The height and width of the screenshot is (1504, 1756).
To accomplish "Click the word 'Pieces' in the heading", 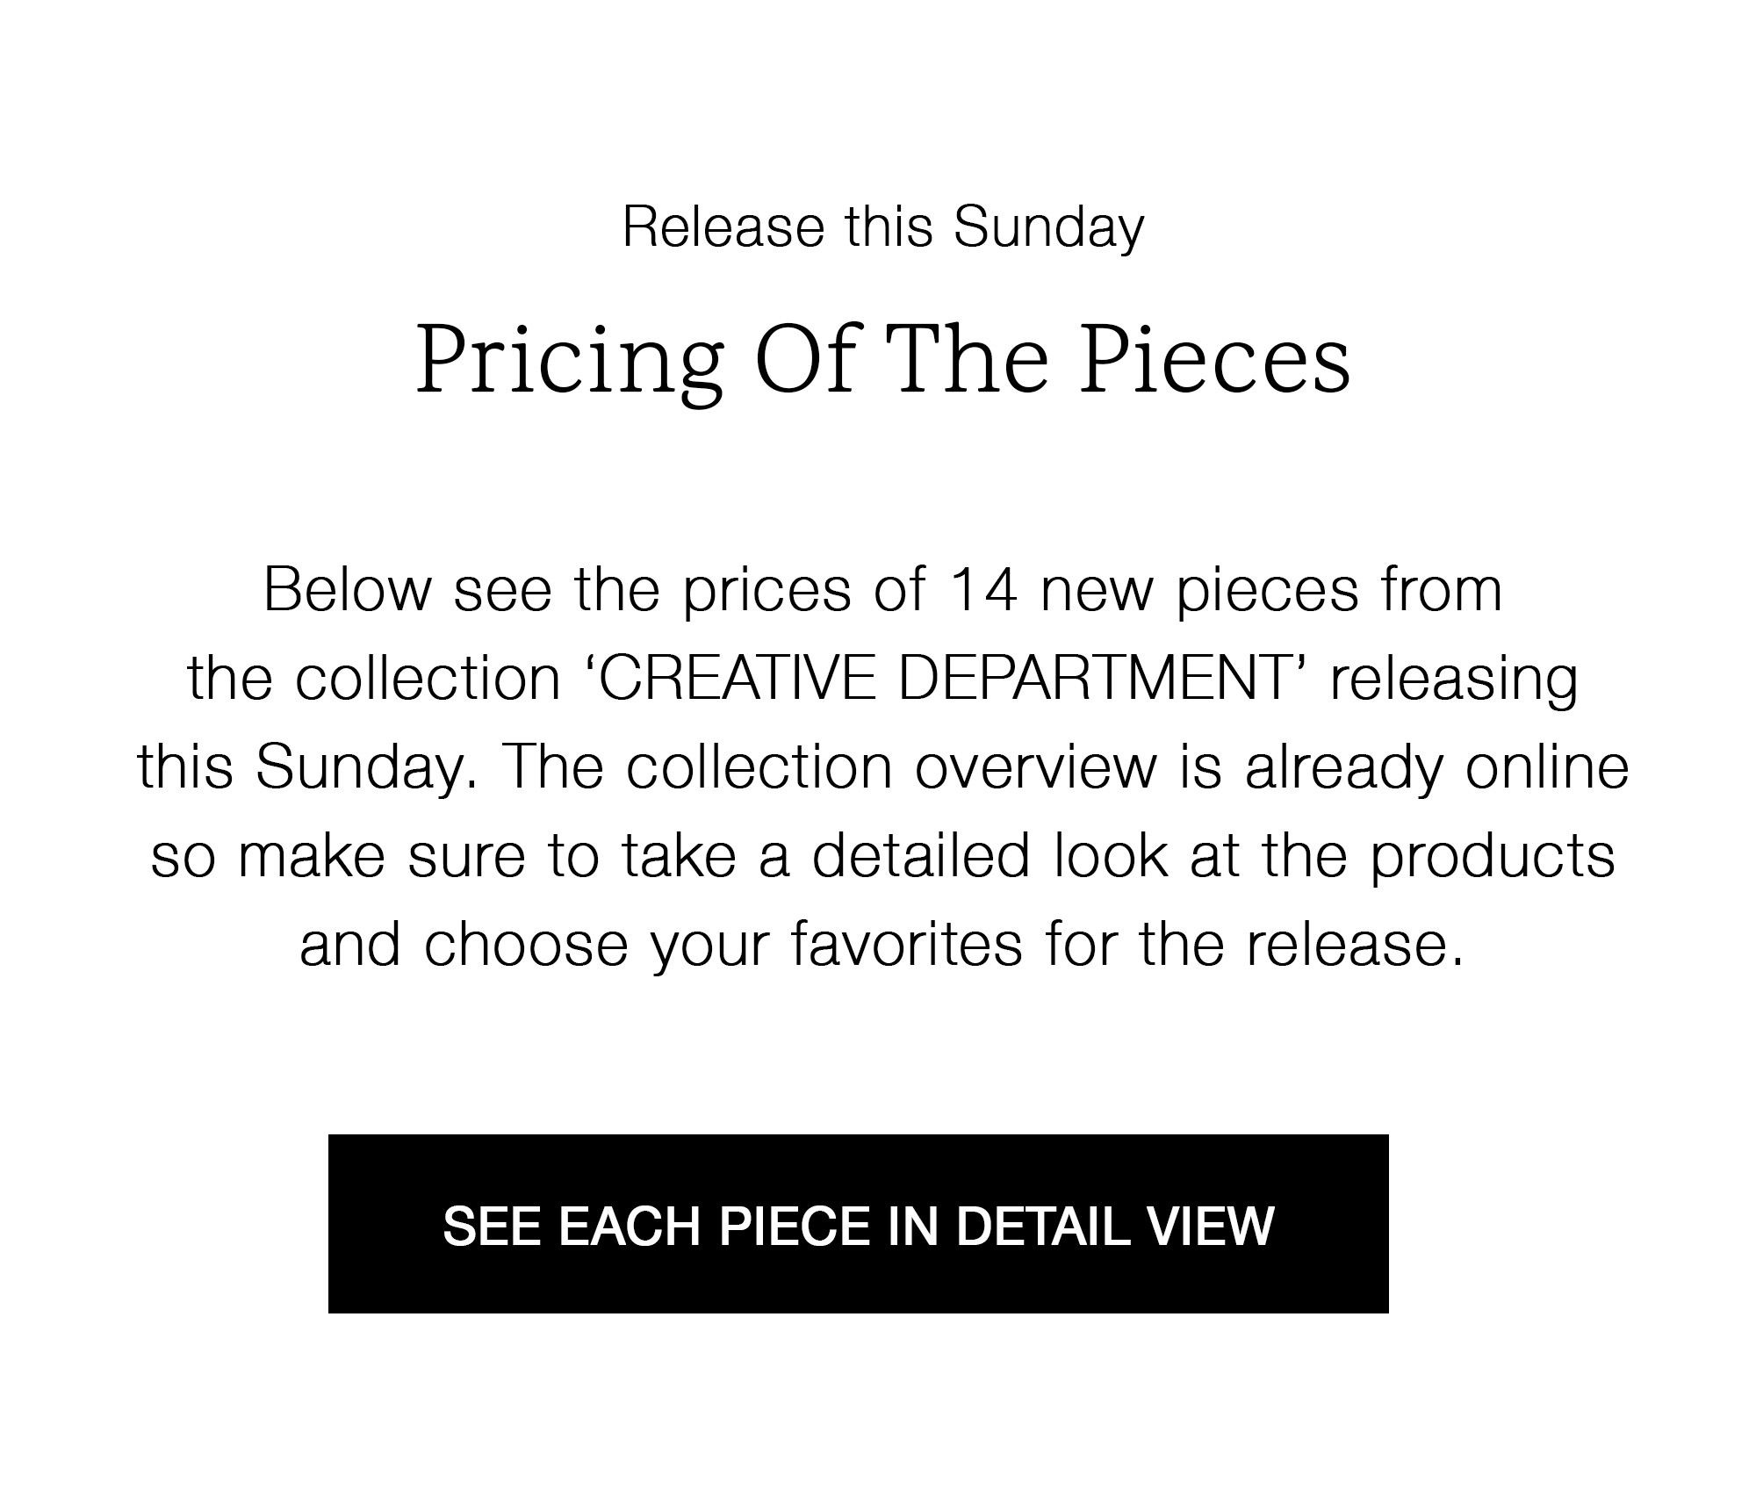I will tap(1214, 360).
